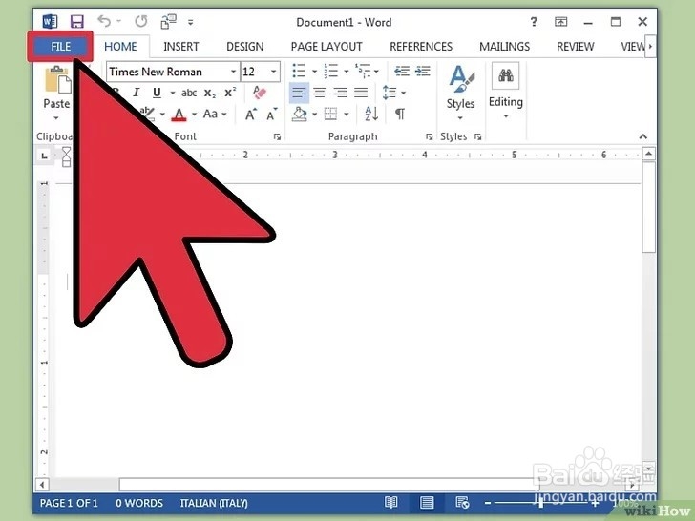This screenshot has height=521, width=695.
Task: Click Grow Font icon
Action: coord(251,115)
